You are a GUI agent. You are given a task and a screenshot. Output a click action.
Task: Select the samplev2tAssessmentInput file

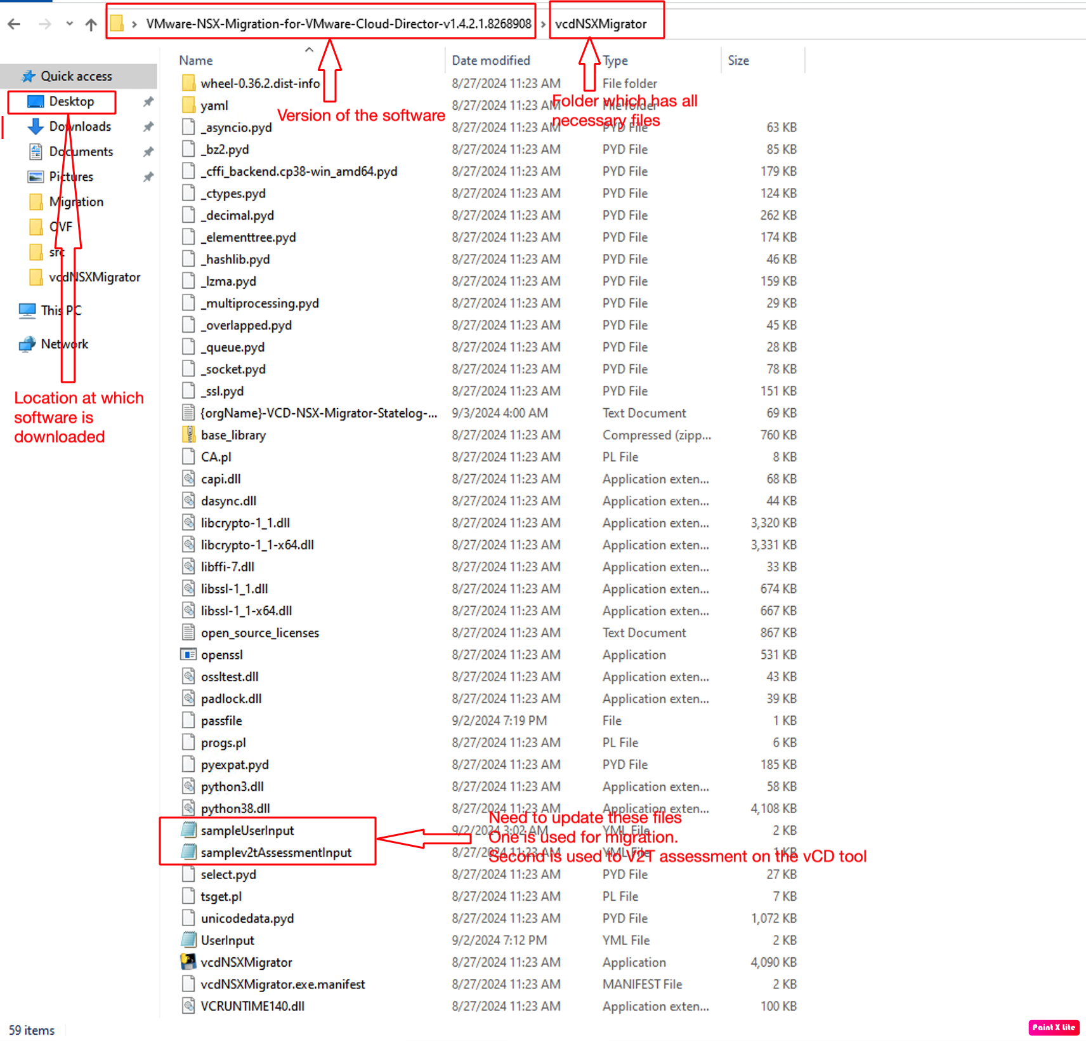(x=276, y=852)
